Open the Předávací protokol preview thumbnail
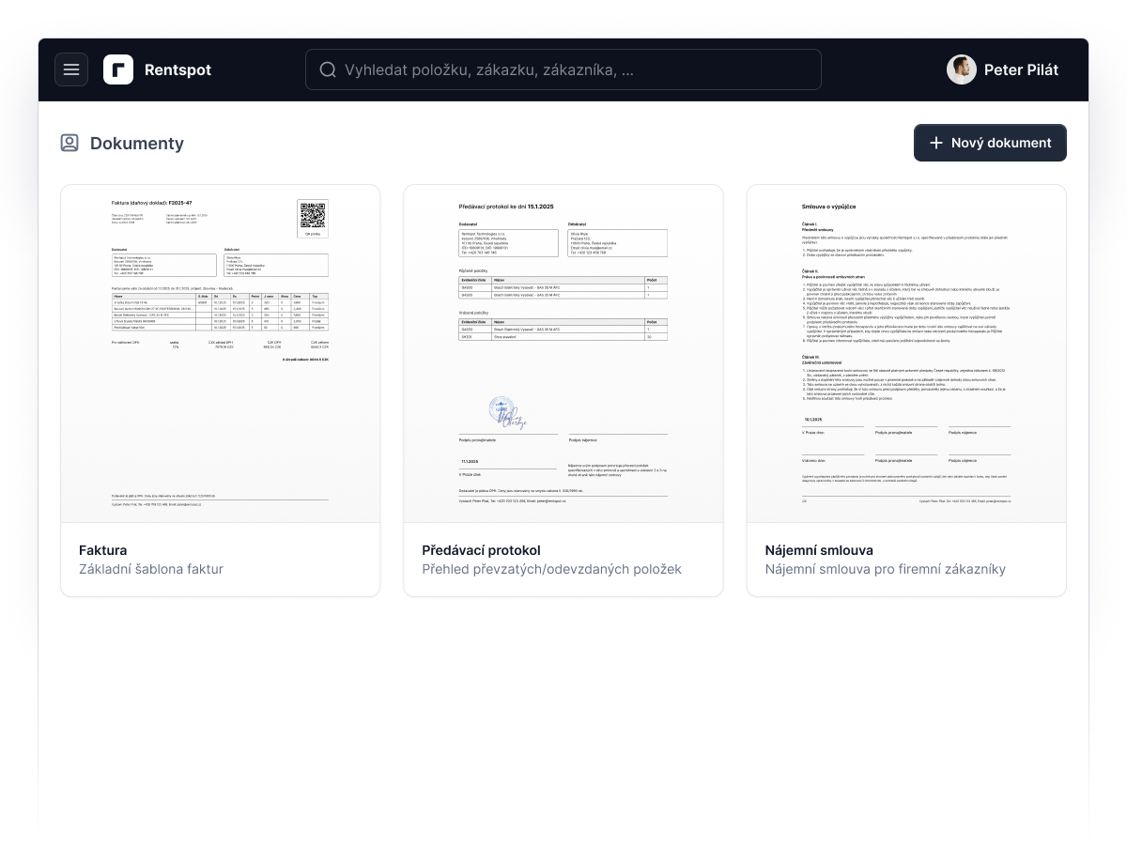The width and height of the screenshot is (1127, 845). click(563, 354)
